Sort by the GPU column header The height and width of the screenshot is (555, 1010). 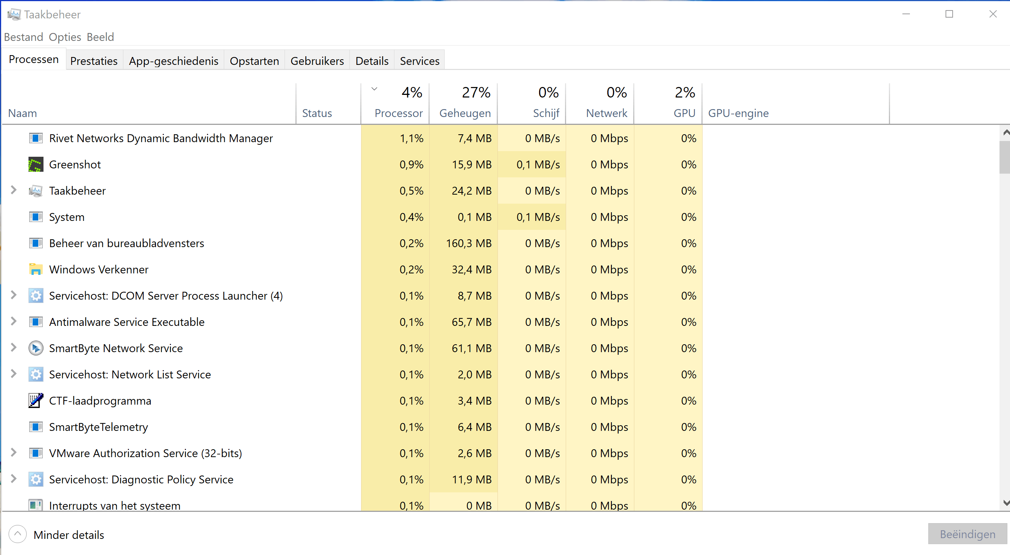pyautogui.click(x=668, y=104)
